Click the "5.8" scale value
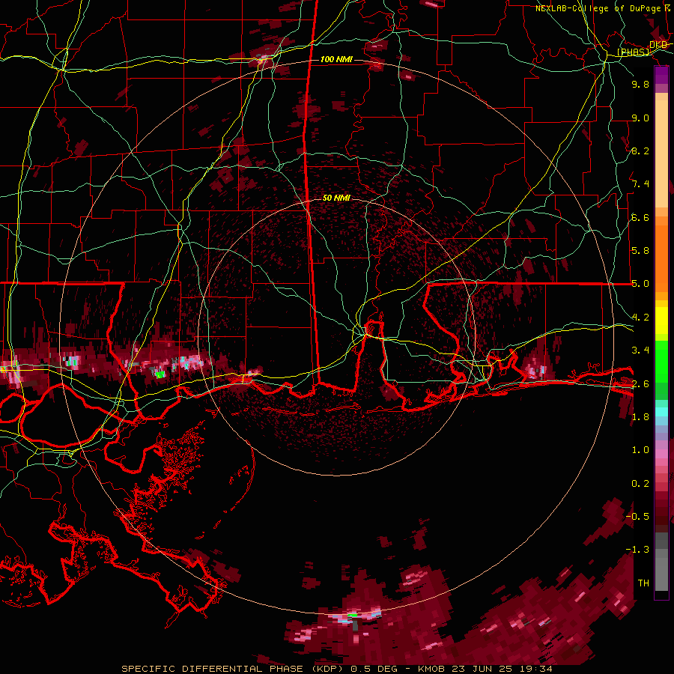This screenshot has width=674, height=674. [x=640, y=251]
